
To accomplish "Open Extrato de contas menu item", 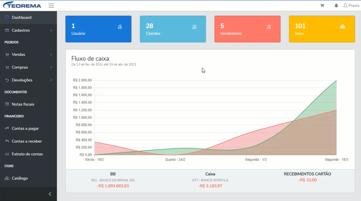I will click(28, 154).
